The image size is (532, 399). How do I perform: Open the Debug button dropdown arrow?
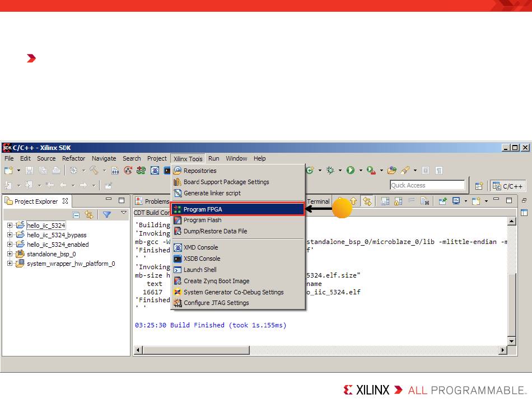pos(340,171)
